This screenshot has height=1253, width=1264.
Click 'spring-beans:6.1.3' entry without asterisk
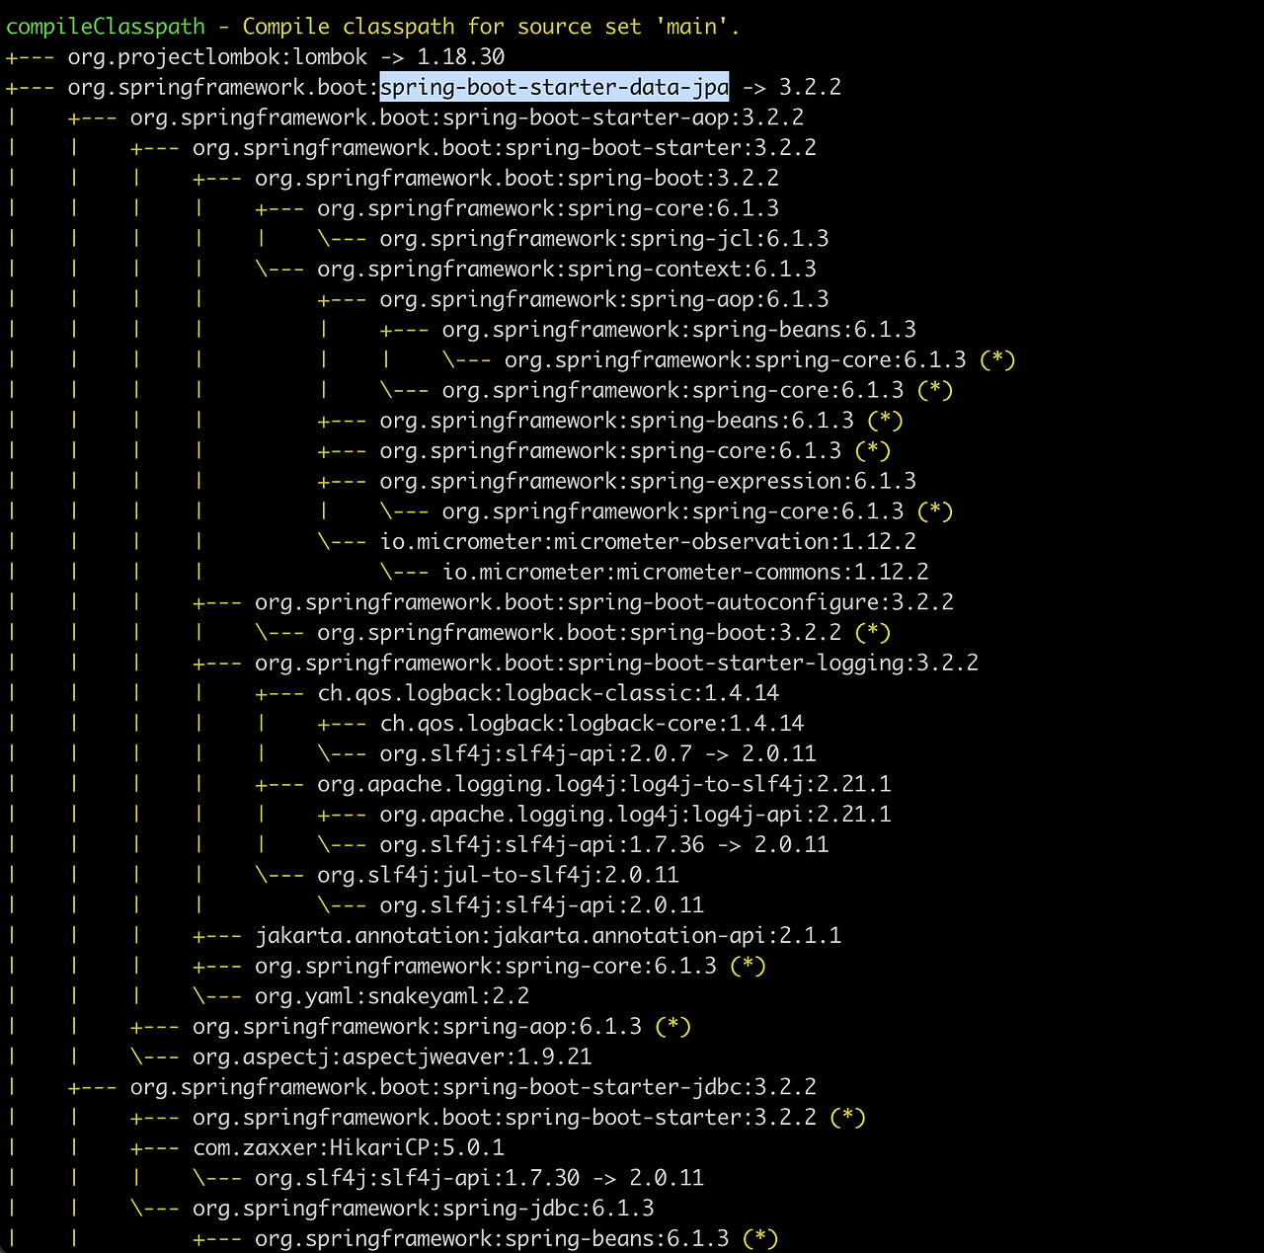679,330
